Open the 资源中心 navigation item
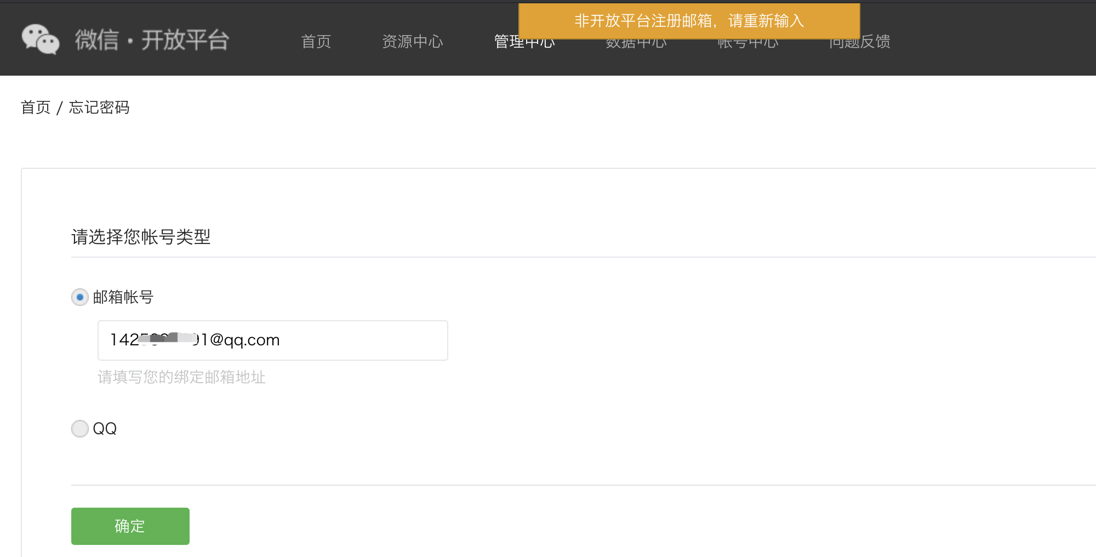 click(413, 42)
